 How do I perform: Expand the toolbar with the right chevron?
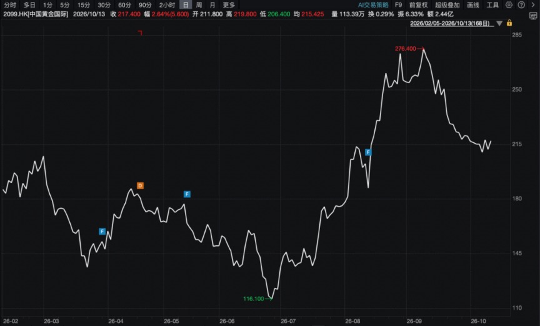coord(532,5)
